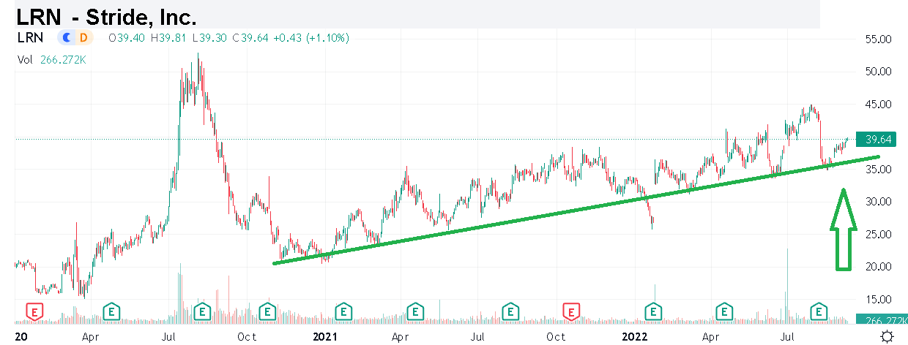Click the 266.272K volume value in legend
The image size is (908, 345).
(63, 61)
